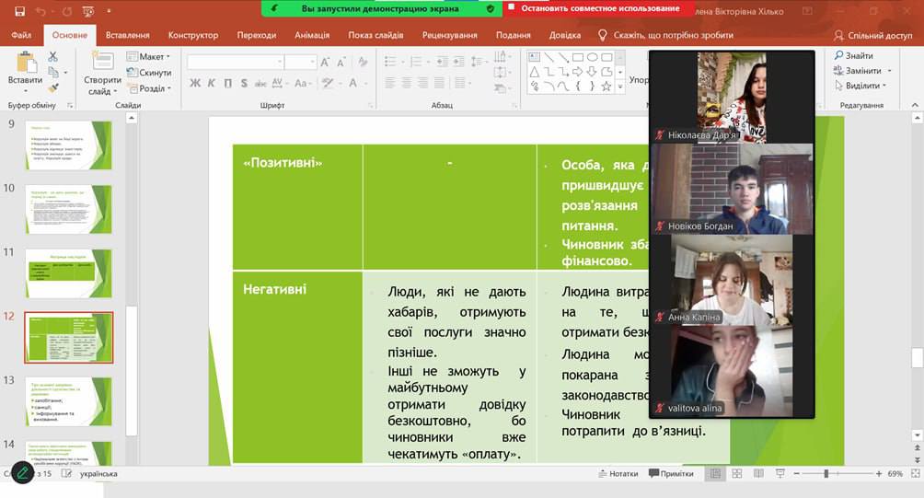Switch to Reading view in status bar
The height and width of the screenshot is (498, 924).
pos(758,474)
